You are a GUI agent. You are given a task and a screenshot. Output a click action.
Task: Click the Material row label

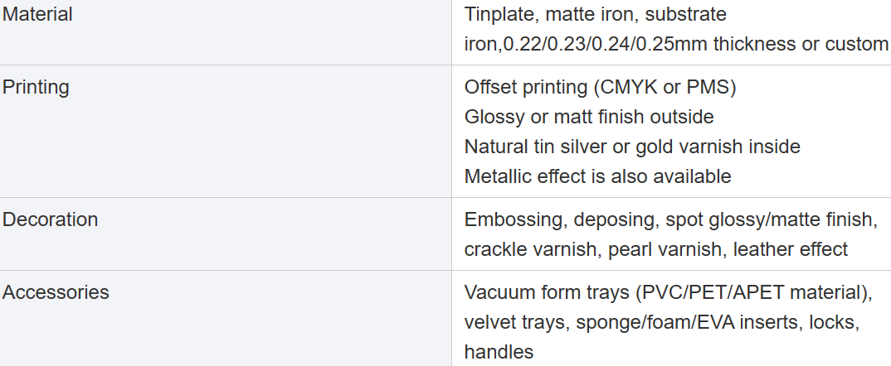click(37, 14)
